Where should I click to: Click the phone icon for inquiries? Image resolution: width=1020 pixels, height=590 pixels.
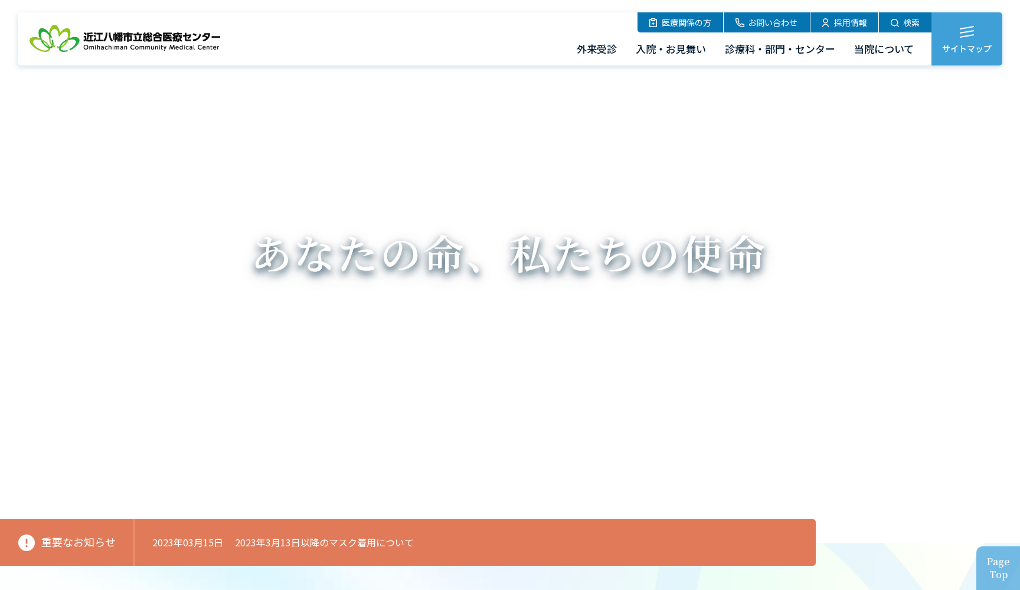pos(740,23)
